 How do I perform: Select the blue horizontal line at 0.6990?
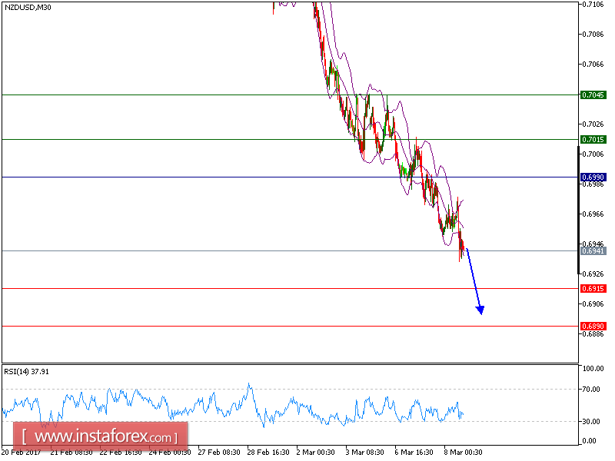231,178
